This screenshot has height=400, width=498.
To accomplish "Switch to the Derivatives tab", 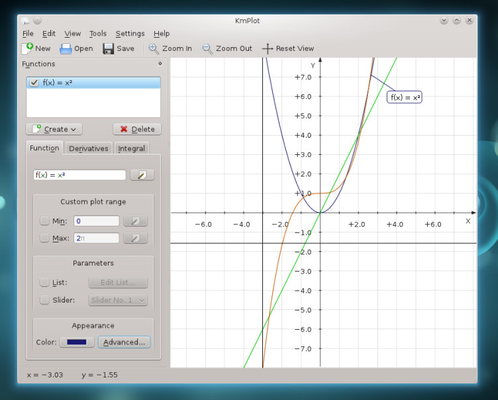I will point(88,148).
